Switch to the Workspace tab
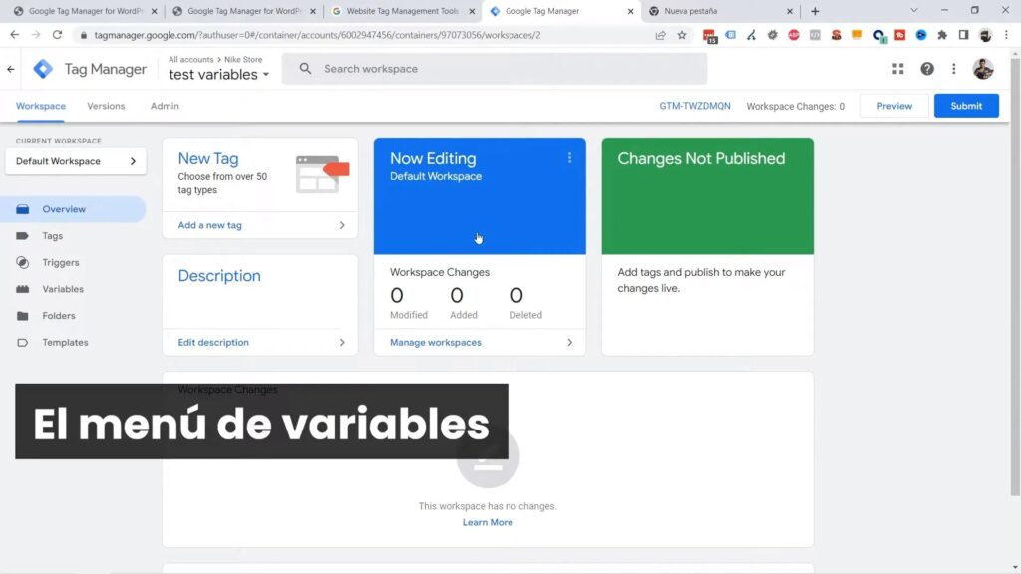The image size is (1021, 574). (40, 106)
